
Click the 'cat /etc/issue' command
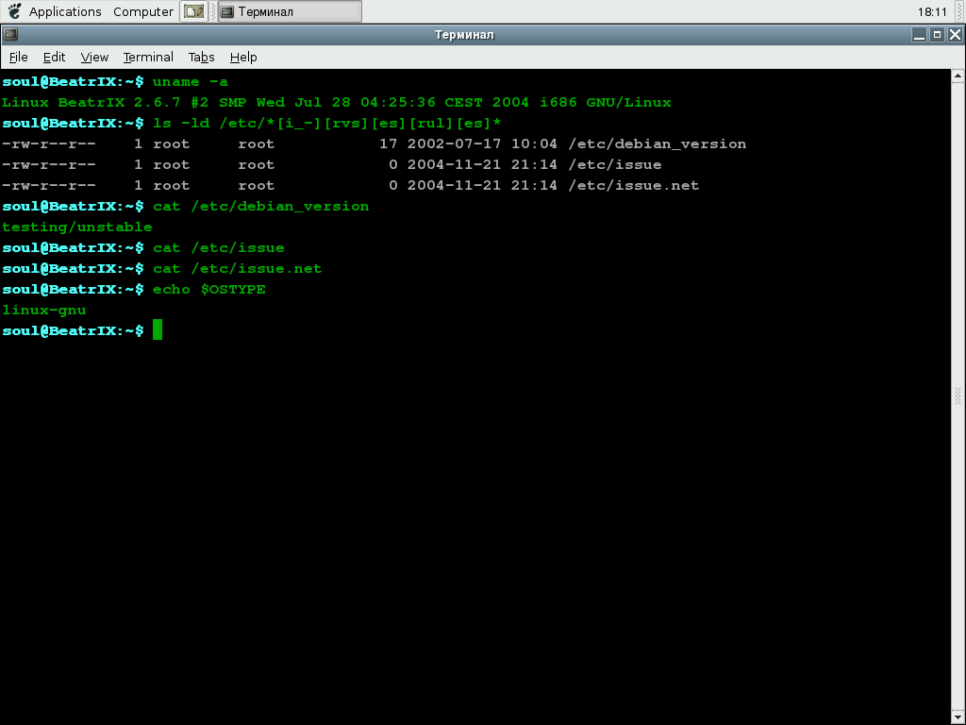(x=219, y=248)
